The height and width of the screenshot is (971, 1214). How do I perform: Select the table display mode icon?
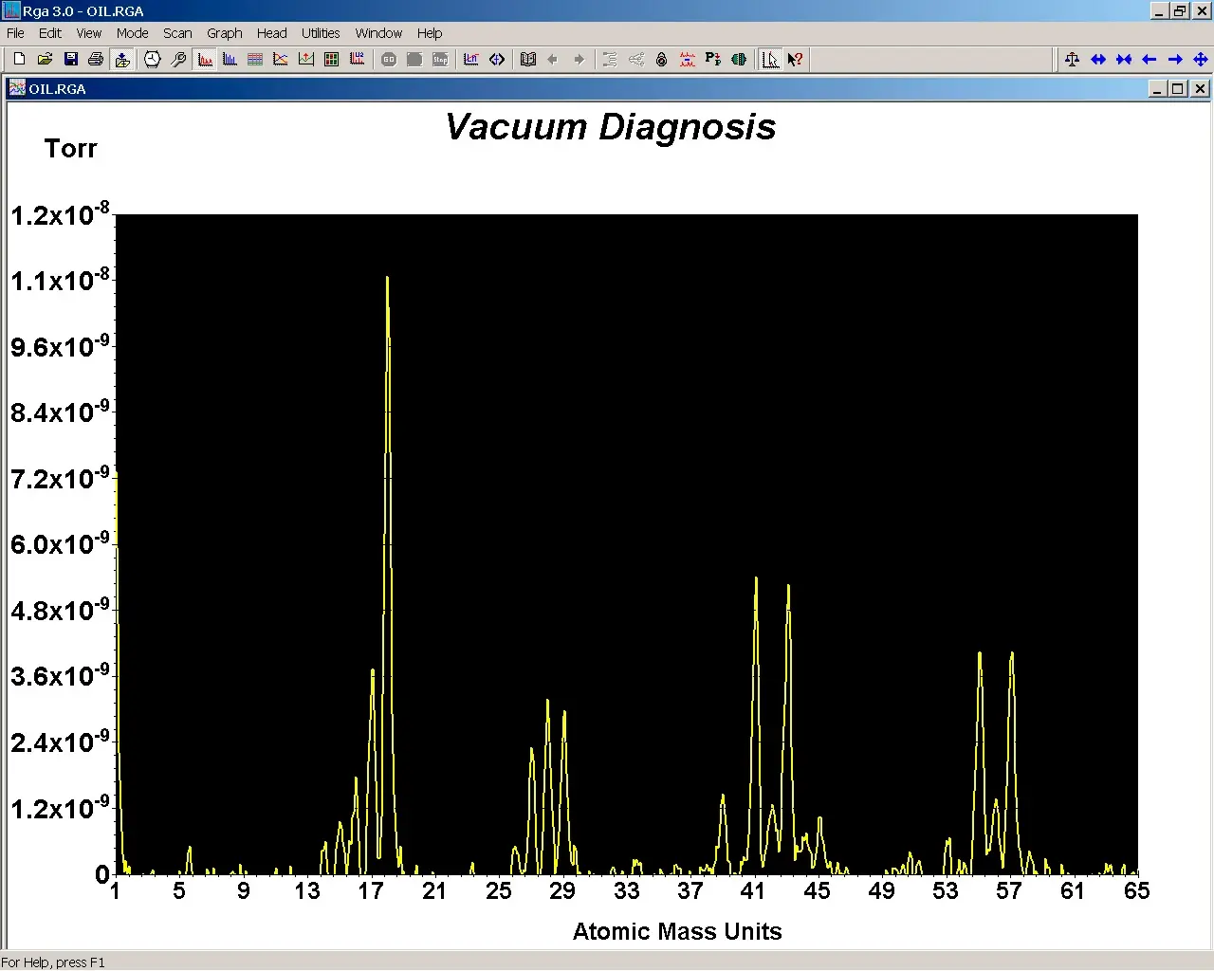coord(255,60)
